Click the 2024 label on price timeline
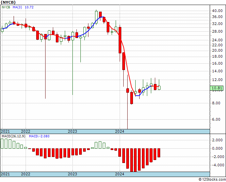This screenshot has width=226, height=182. (120, 131)
